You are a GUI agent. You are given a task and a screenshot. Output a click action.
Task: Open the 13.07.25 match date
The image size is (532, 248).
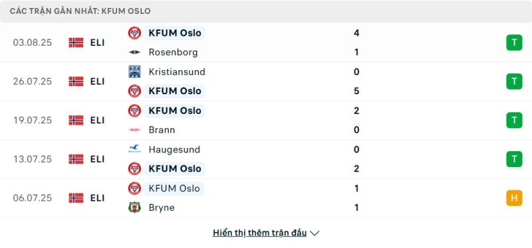[x=33, y=159]
